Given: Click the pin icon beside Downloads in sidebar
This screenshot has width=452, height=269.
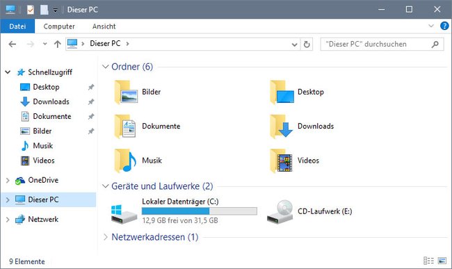Looking at the screenshot, I should 91,101.
